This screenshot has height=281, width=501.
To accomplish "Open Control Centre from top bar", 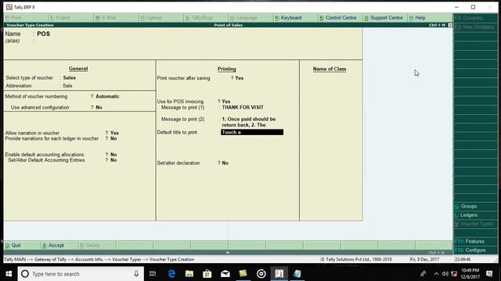I will (337, 18).
